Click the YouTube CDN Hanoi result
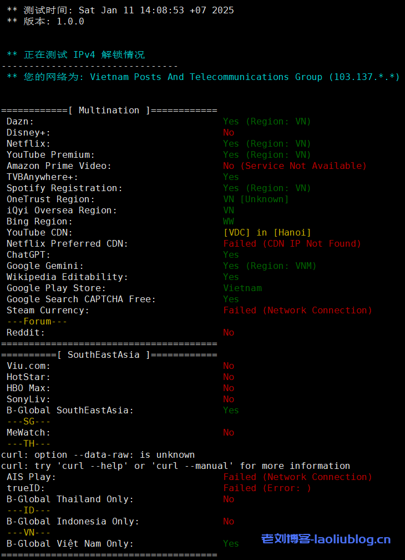This screenshot has width=405, height=560. [267, 233]
